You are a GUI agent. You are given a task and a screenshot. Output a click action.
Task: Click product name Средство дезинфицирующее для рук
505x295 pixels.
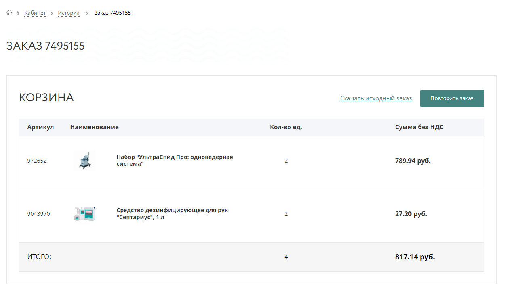(172, 214)
